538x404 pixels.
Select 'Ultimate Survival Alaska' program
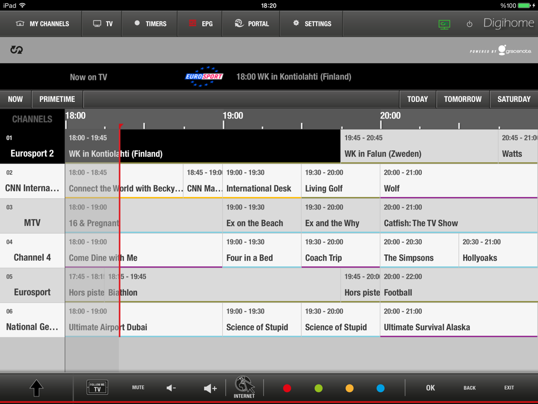459,320
